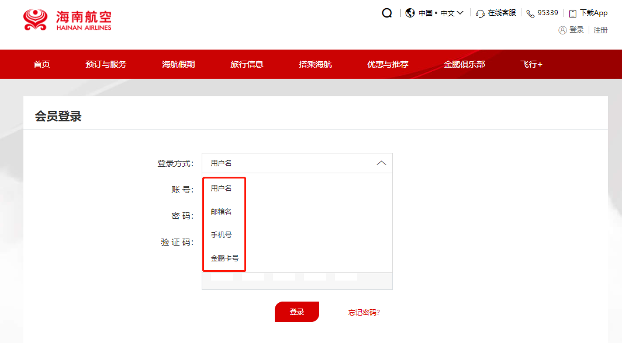622x343 pixels.
Task: Click the headset online service icon
Action: 481,13
